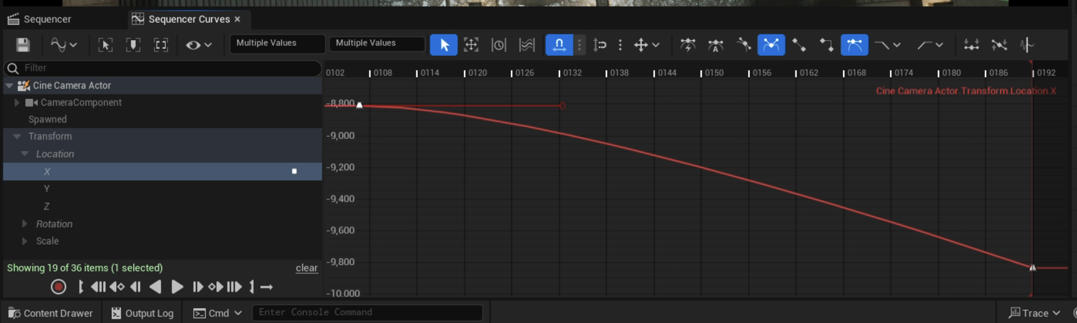Go to next keyframe button
Screen dimensions: 1077x323
pos(216,287)
